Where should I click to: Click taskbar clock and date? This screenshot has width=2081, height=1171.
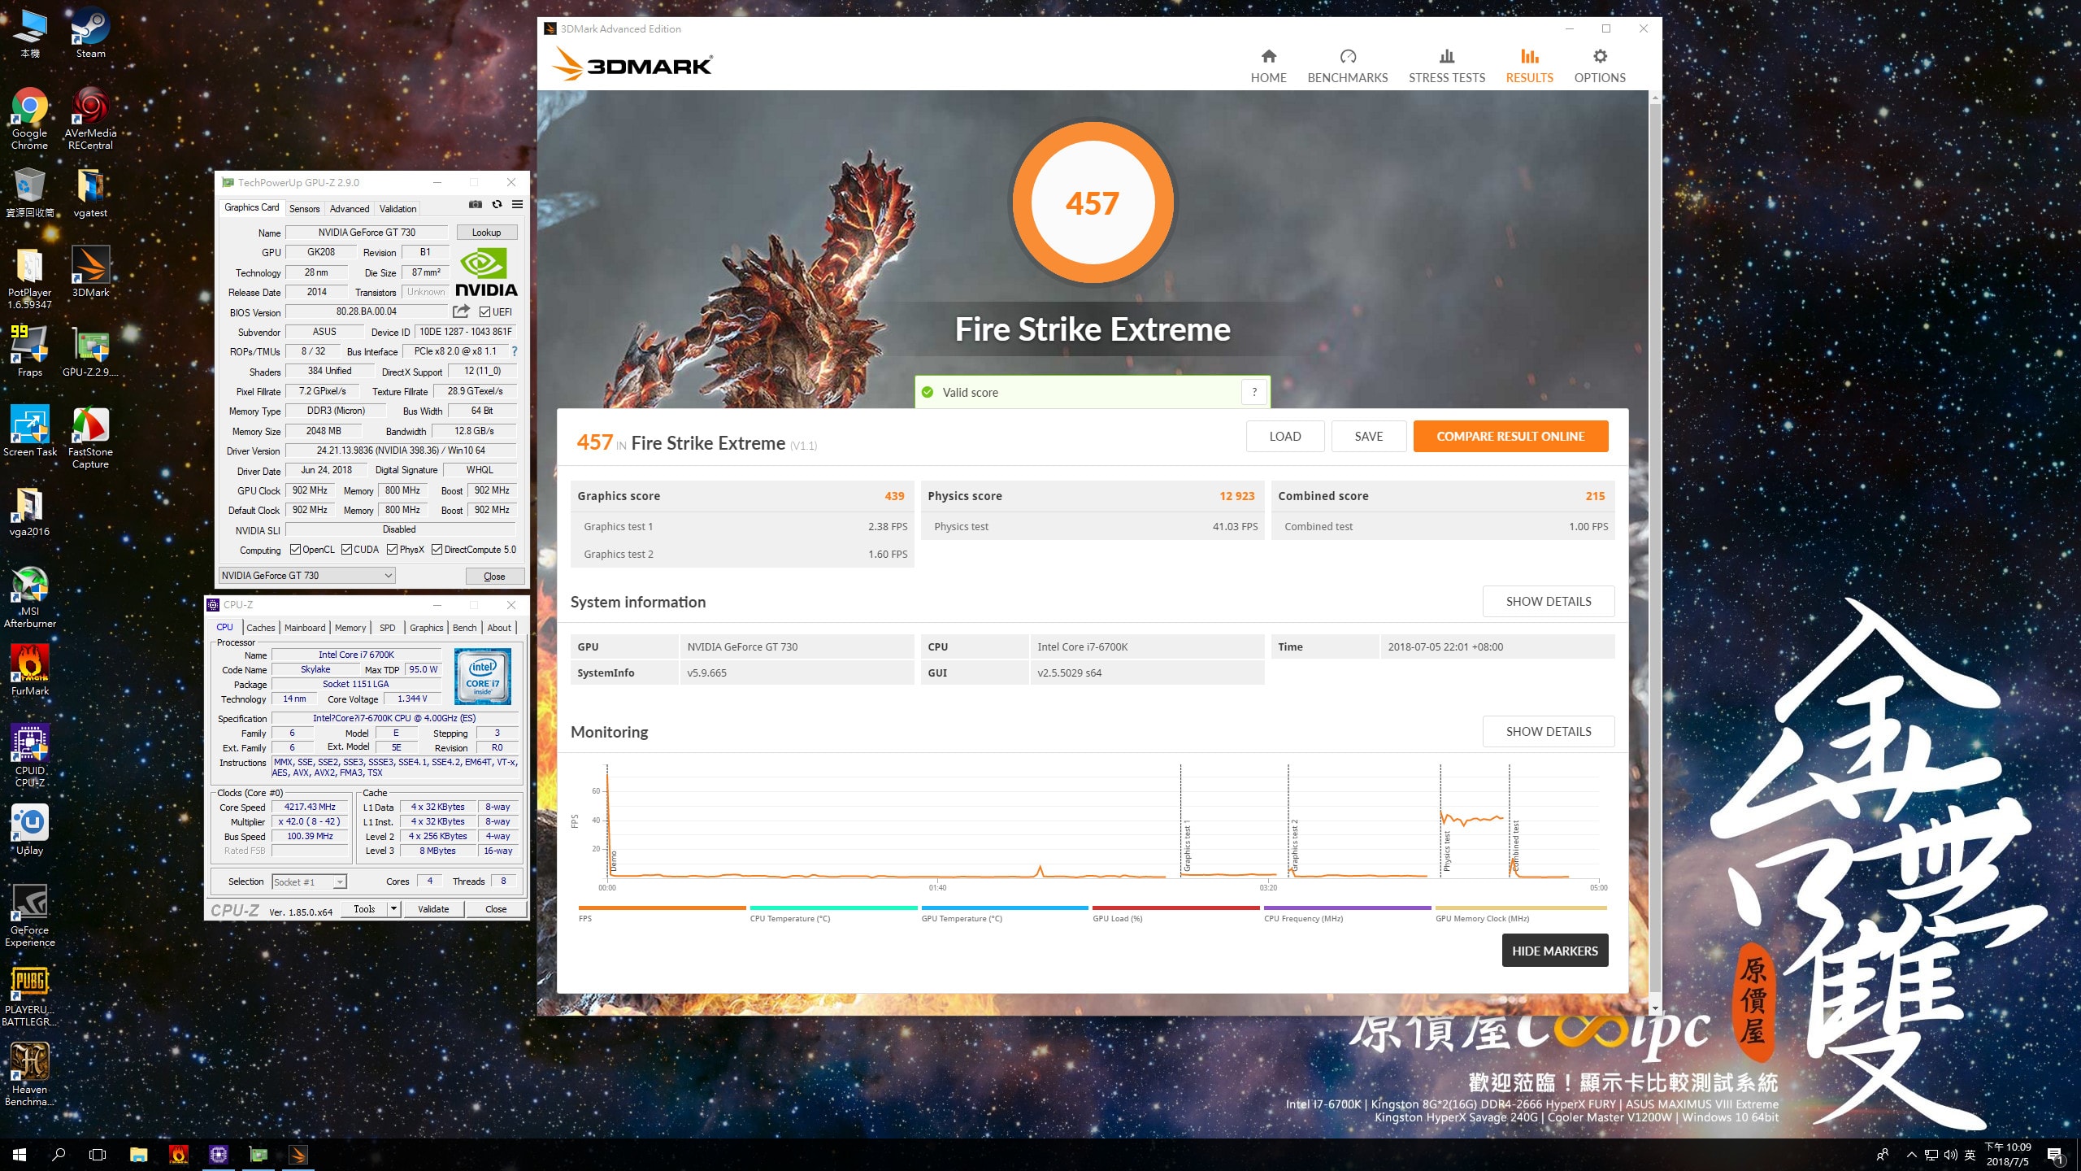coord(2008,1154)
